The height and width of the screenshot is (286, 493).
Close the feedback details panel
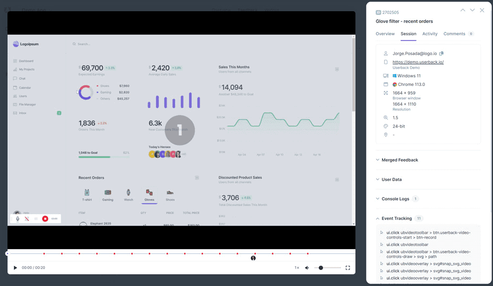pyautogui.click(x=482, y=10)
